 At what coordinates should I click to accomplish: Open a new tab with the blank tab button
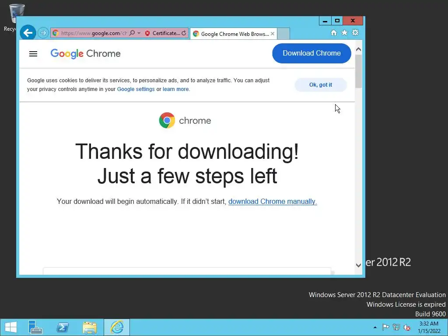click(x=283, y=34)
